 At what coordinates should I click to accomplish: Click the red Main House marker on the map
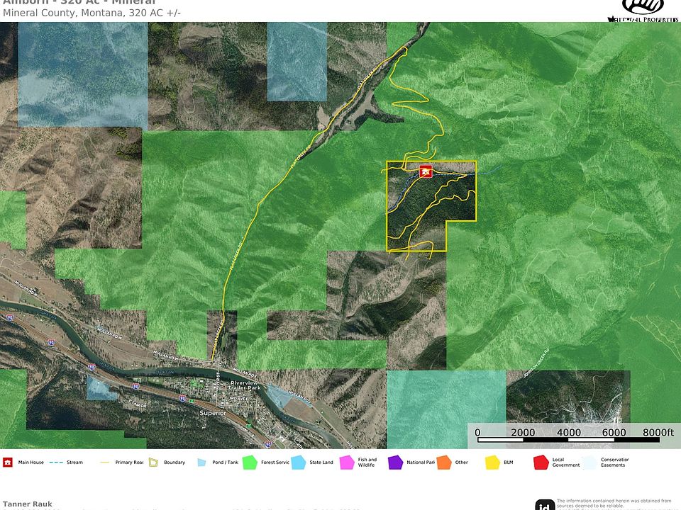[x=426, y=171]
